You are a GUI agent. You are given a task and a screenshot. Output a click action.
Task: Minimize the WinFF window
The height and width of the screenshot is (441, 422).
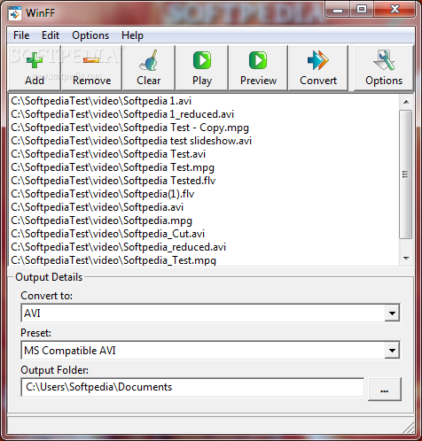pos(338,10)
